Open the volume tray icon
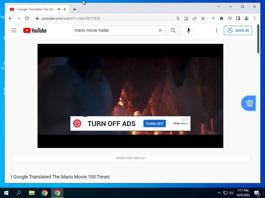This screenshot has width=265, height=198. point(231,193)
